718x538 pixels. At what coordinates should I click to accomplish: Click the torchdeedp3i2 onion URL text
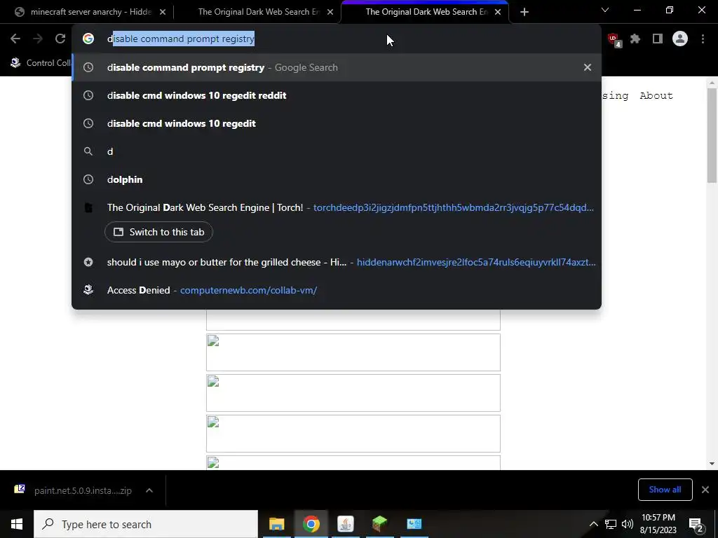tap(454, 207)
